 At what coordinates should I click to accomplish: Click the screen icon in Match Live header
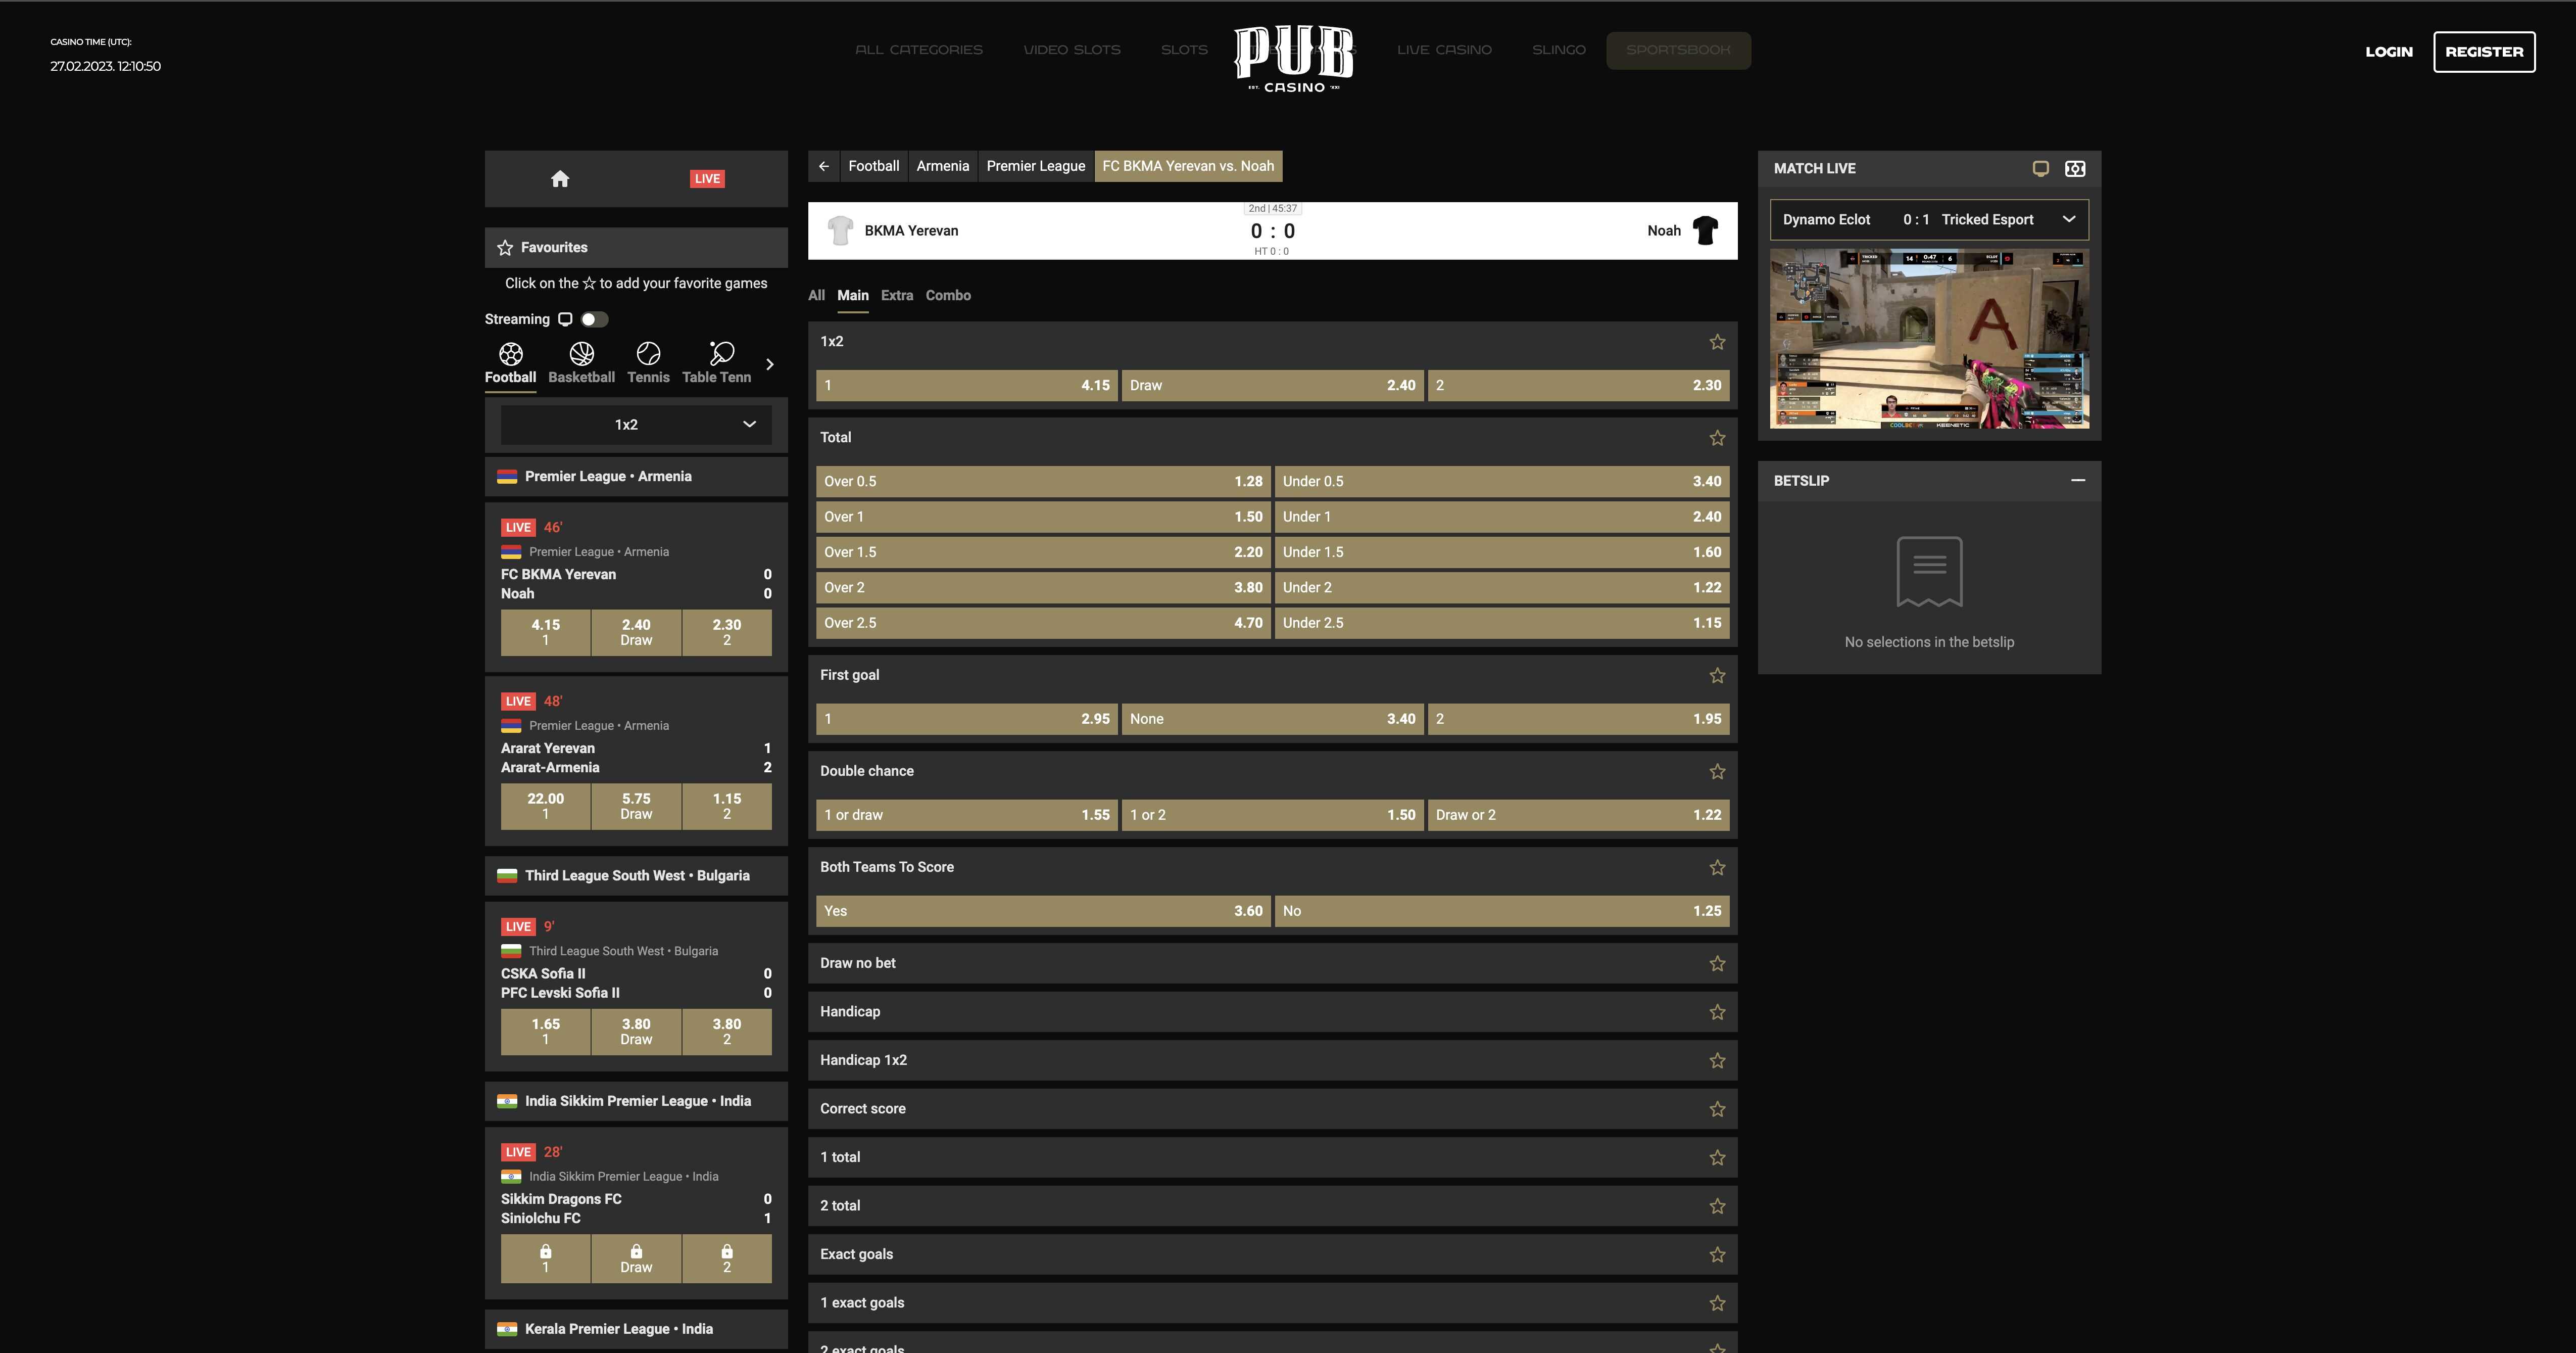[x=2040, y=168]
